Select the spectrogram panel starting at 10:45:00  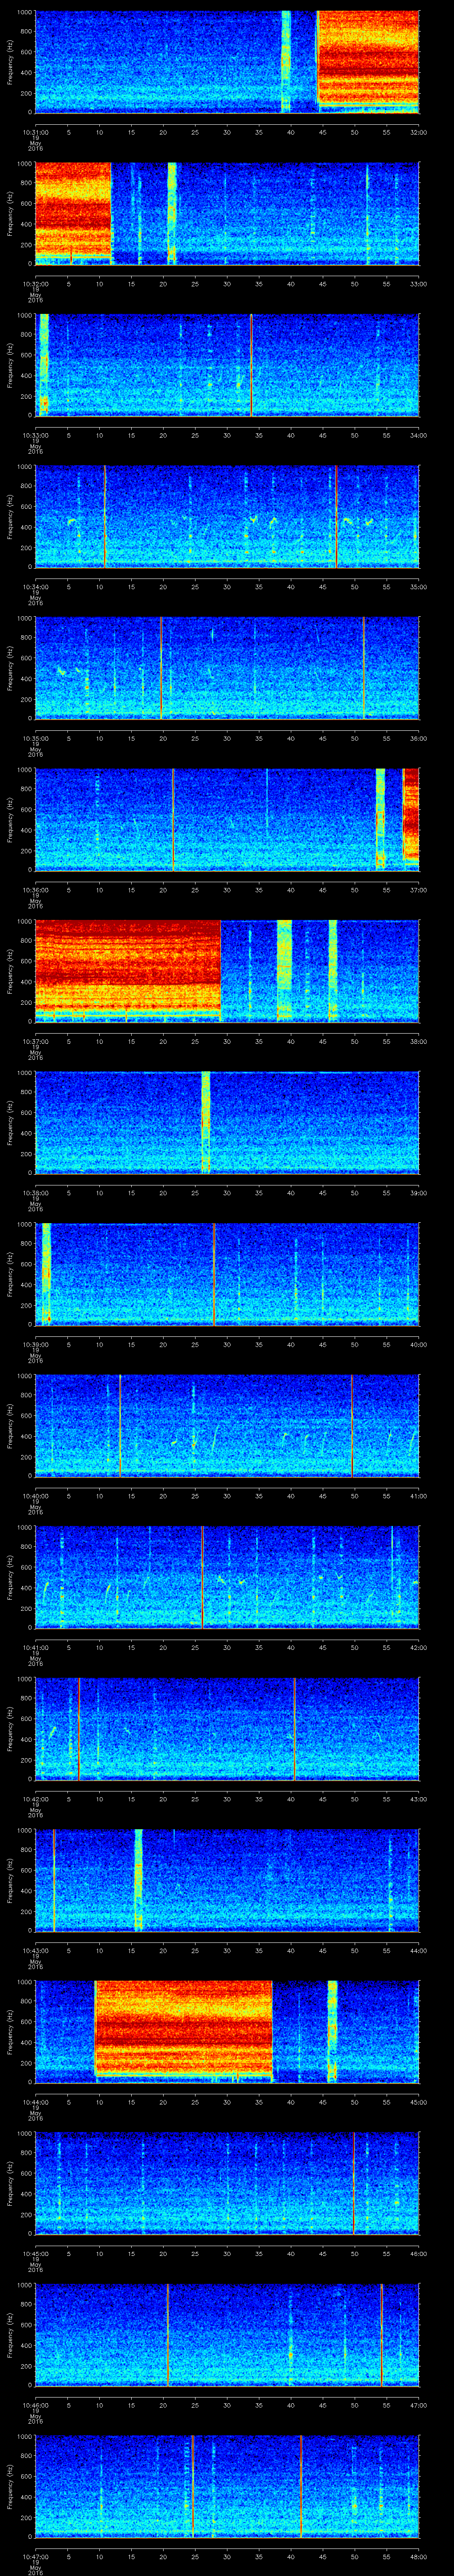pos(227,2183)
